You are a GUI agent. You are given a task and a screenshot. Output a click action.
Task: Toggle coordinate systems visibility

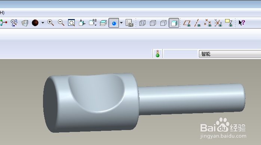pos(218,23)
